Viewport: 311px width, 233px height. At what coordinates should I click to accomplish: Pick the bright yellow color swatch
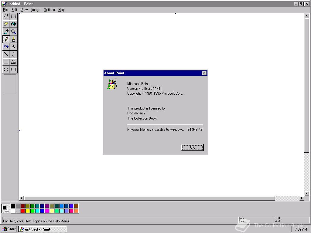pyautogui.click(x=28, y=211)
